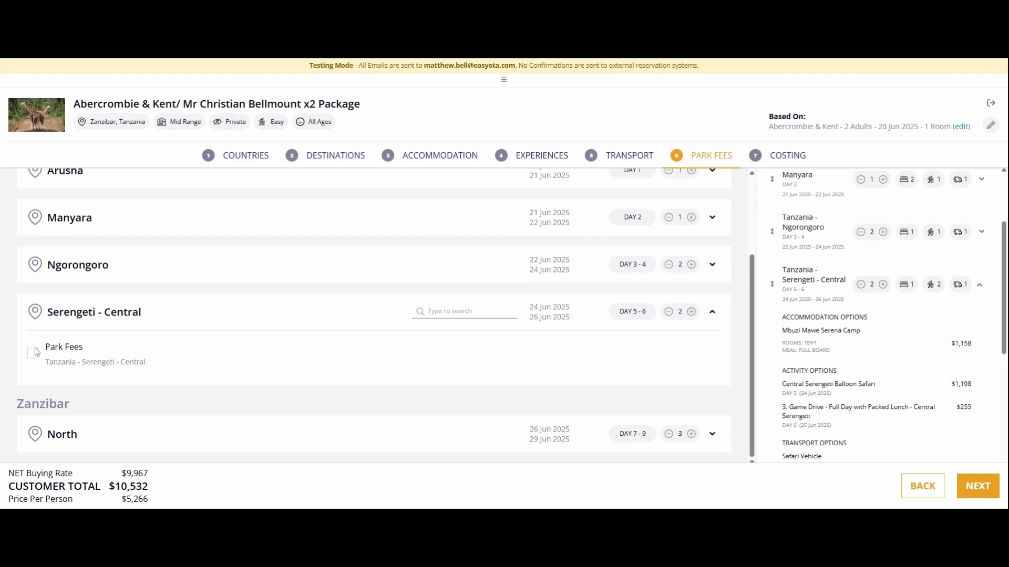Decrease sidebar Serengeti - Central nights
Image resolution: width=1009 pixels, height=567 pixels.
coord(860,284)
